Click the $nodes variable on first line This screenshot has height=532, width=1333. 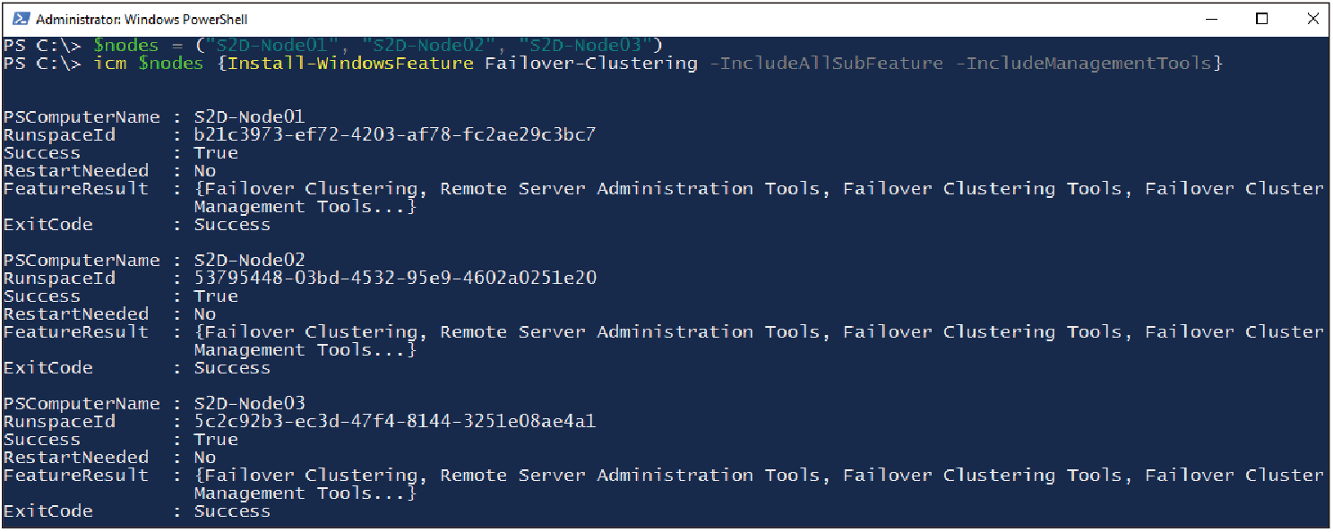126,46
